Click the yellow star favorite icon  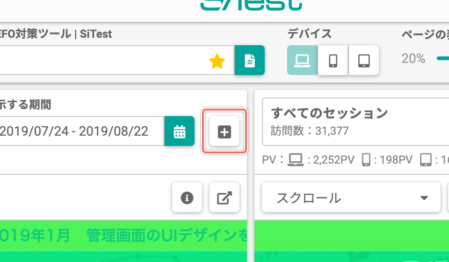pyautogui.click(x=217, y=61)
